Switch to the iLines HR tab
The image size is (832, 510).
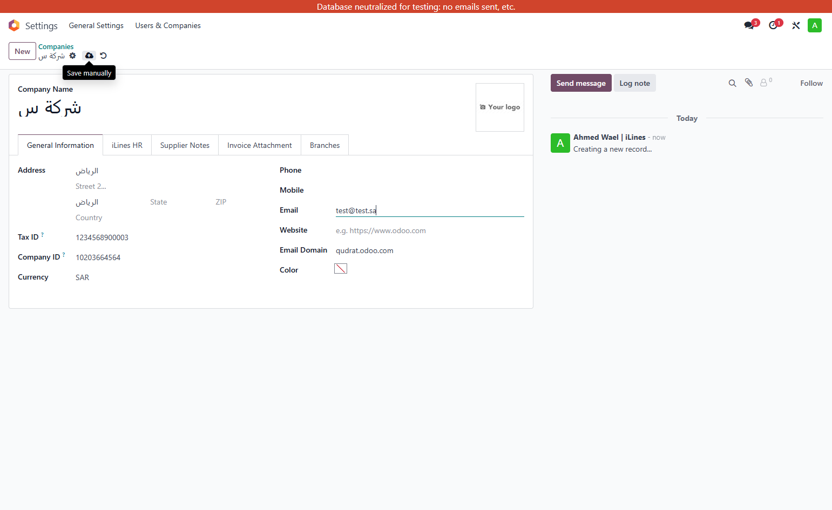(127, 145)
